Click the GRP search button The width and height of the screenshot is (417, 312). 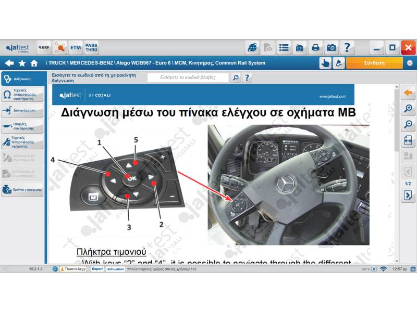click(x=44, y=48)
